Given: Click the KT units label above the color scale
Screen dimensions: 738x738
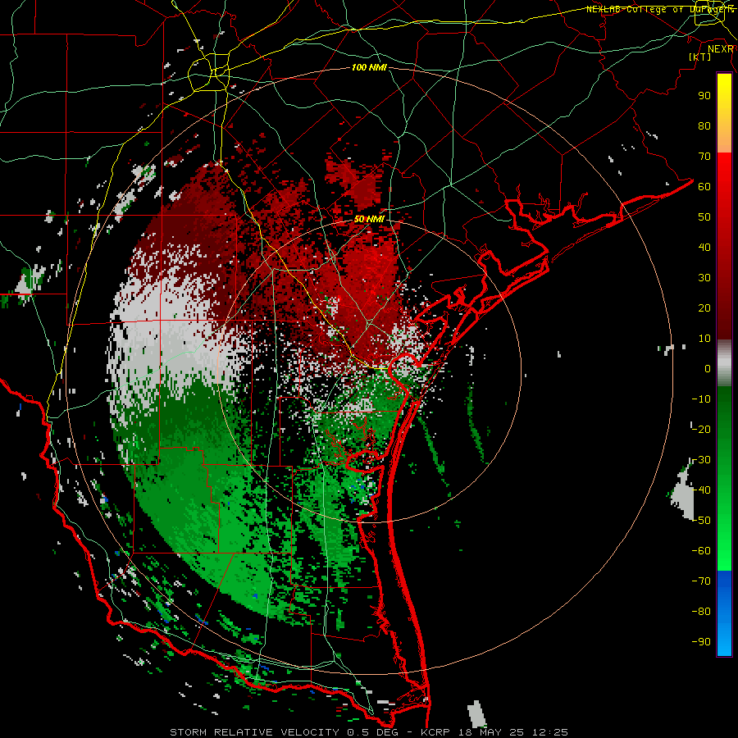Looking at the screenshot, I should click(x=700, y=57).
